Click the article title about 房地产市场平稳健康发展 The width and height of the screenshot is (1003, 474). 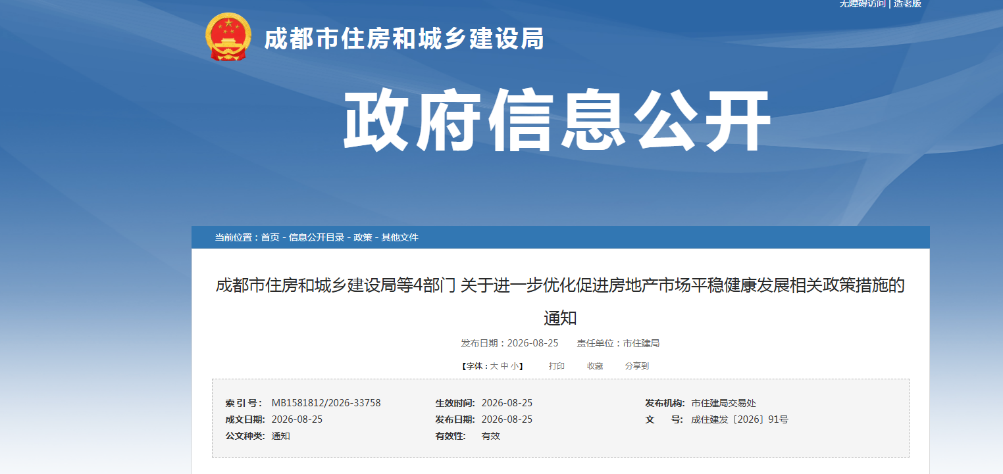(x=560, y=302)
